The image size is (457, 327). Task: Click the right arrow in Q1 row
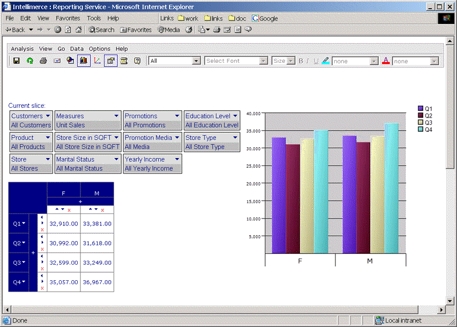point(42,223)
